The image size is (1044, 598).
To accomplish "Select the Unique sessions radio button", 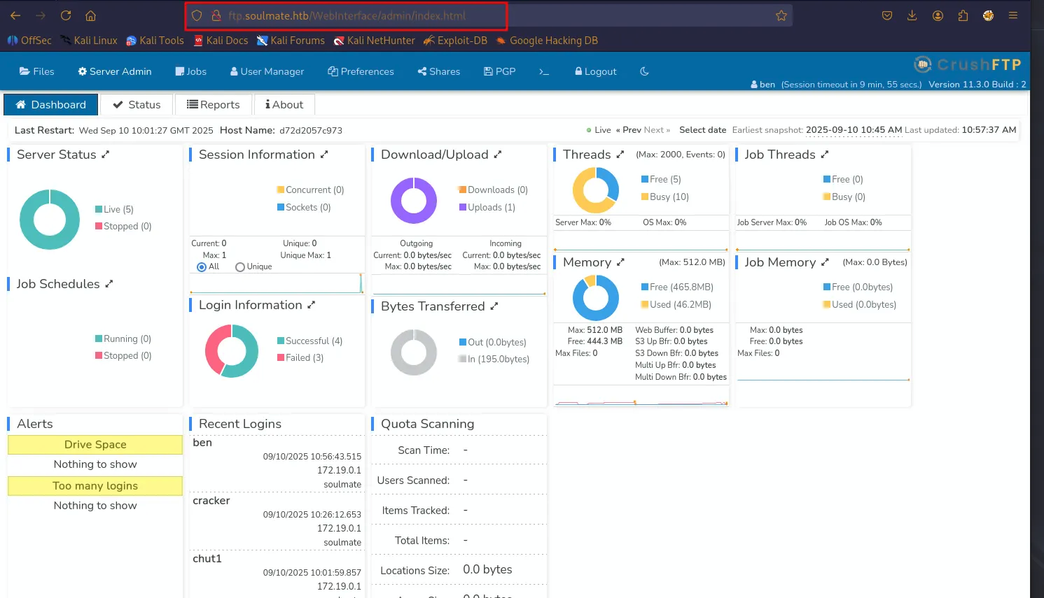I will coord(240,267).
